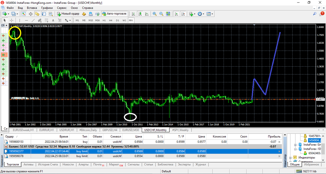Toggle the Data Window panel
Screen dimensions: 326x174
[x=31, y=14]
